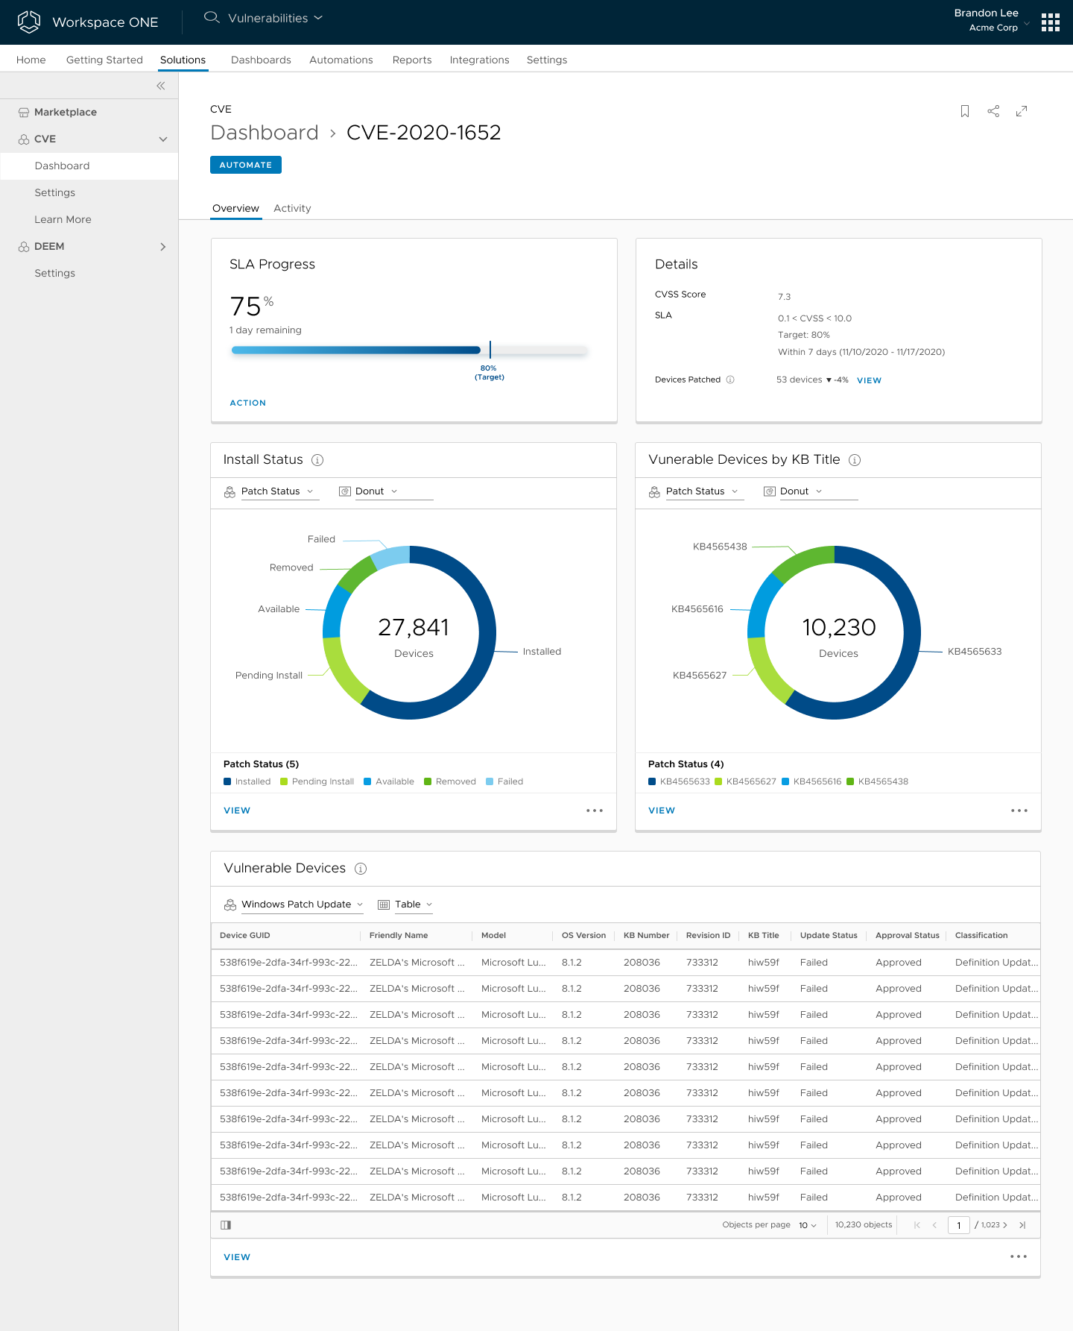1073x1331 pixels.
Task: Open Getting Started tab
Action: [x=104, y=60]
